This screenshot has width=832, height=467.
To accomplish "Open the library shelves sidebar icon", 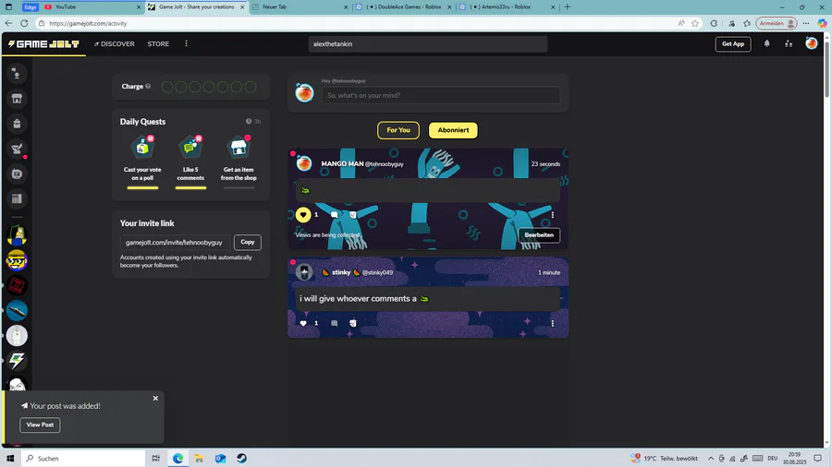I will coord(17,198).
